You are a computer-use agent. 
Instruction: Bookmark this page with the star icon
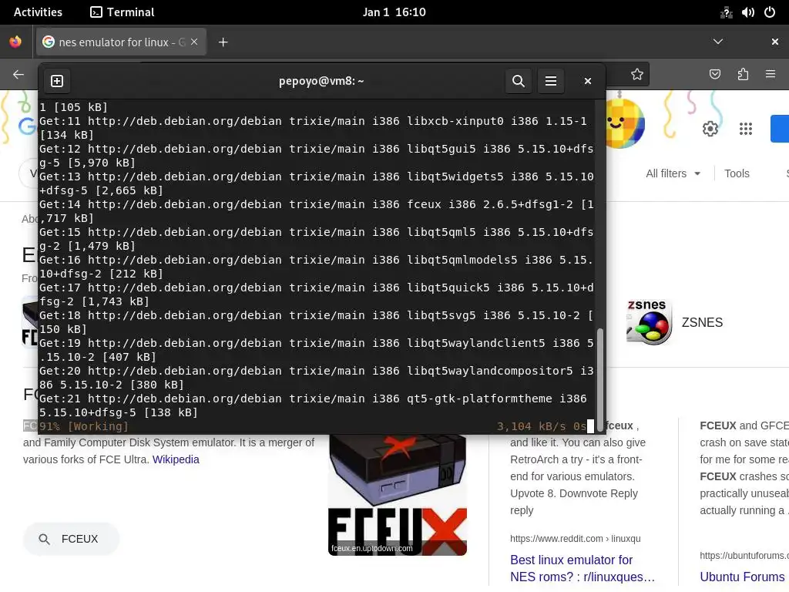coord(637,75)
